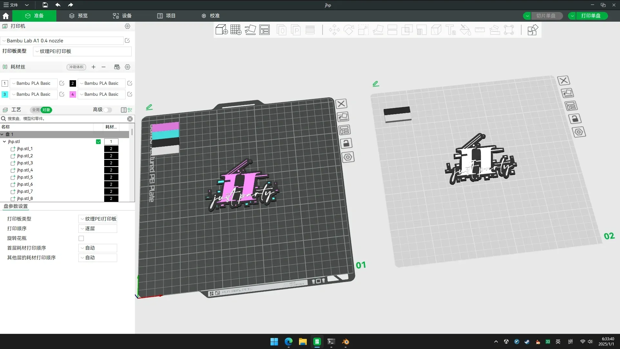Click the AMS filament sync icon
The height and width of the screenshot is (349, 620).
click(117, 67)
